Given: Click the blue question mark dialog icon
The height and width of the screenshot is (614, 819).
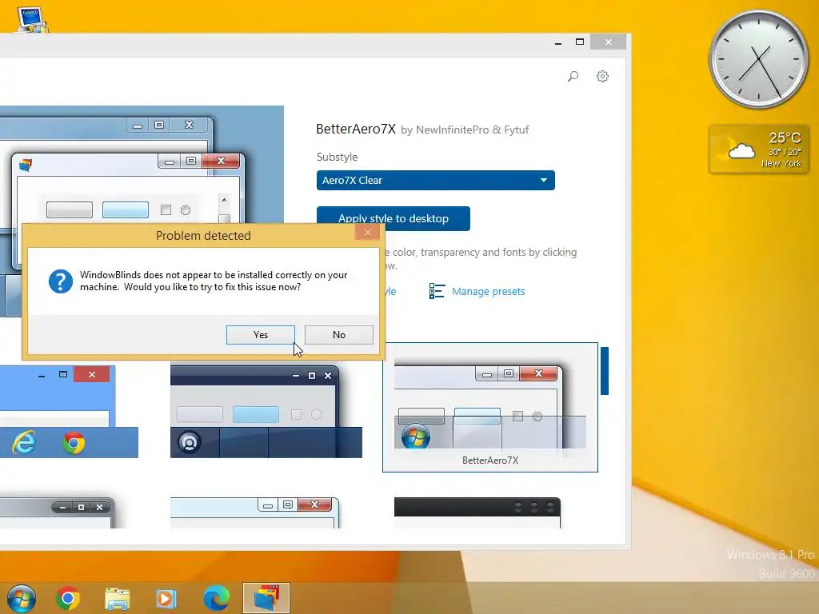Looking at the screenshot, I should click(x=61, y=281).
